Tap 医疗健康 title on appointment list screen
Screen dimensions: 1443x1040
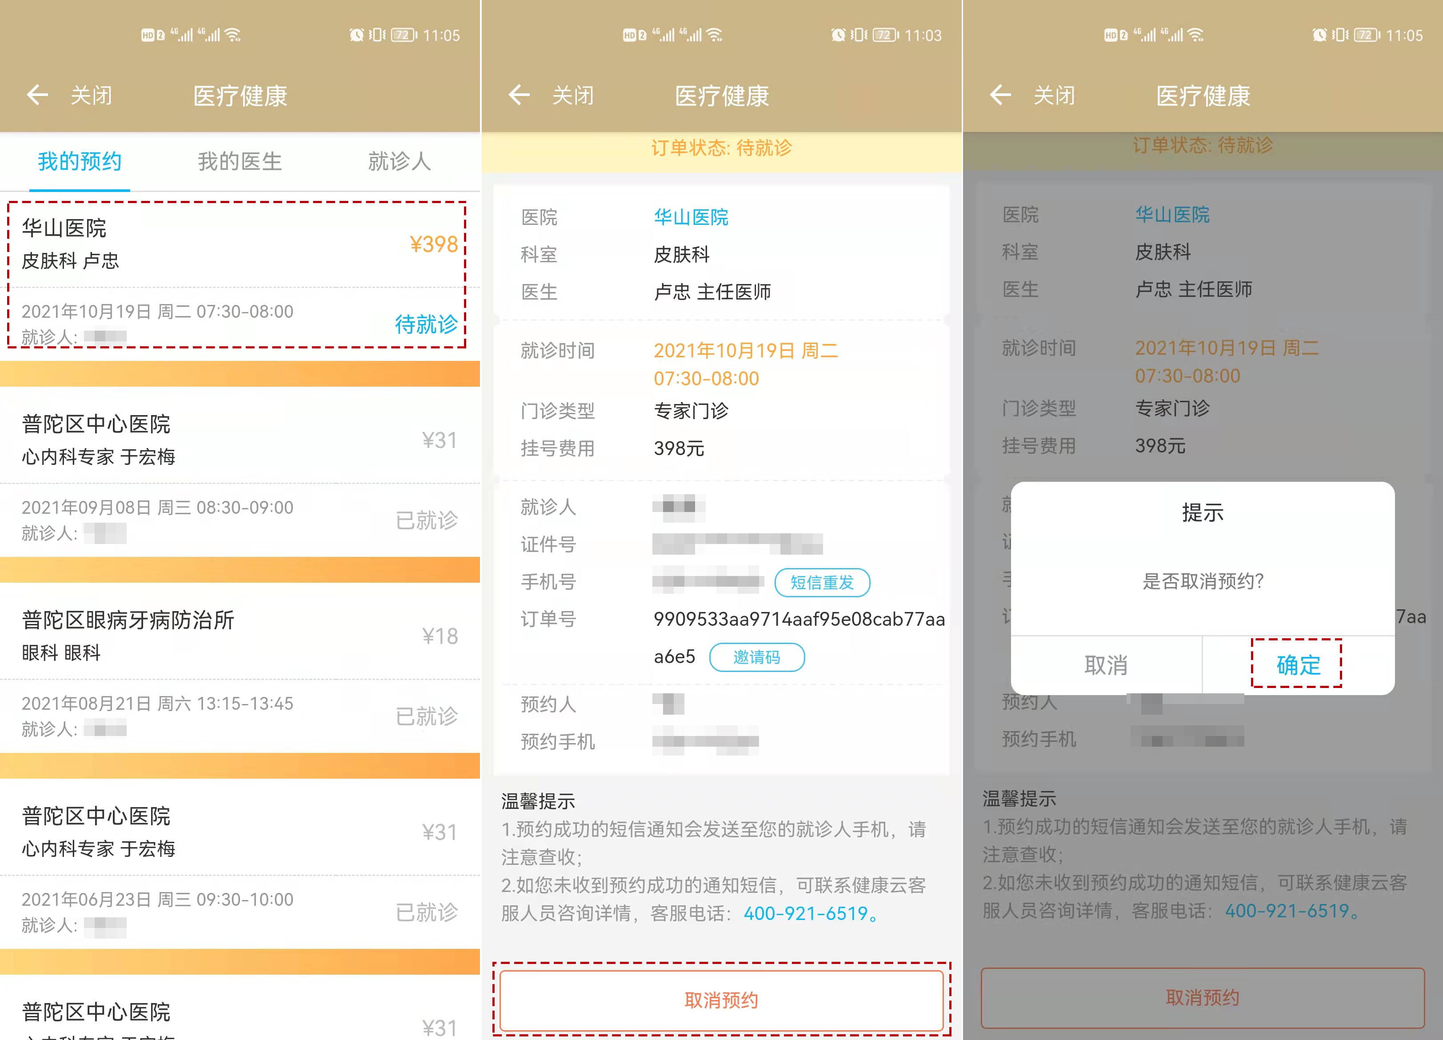[240, 96]
